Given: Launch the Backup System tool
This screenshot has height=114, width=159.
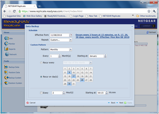Looking at the screenshot, I should 13,78.
